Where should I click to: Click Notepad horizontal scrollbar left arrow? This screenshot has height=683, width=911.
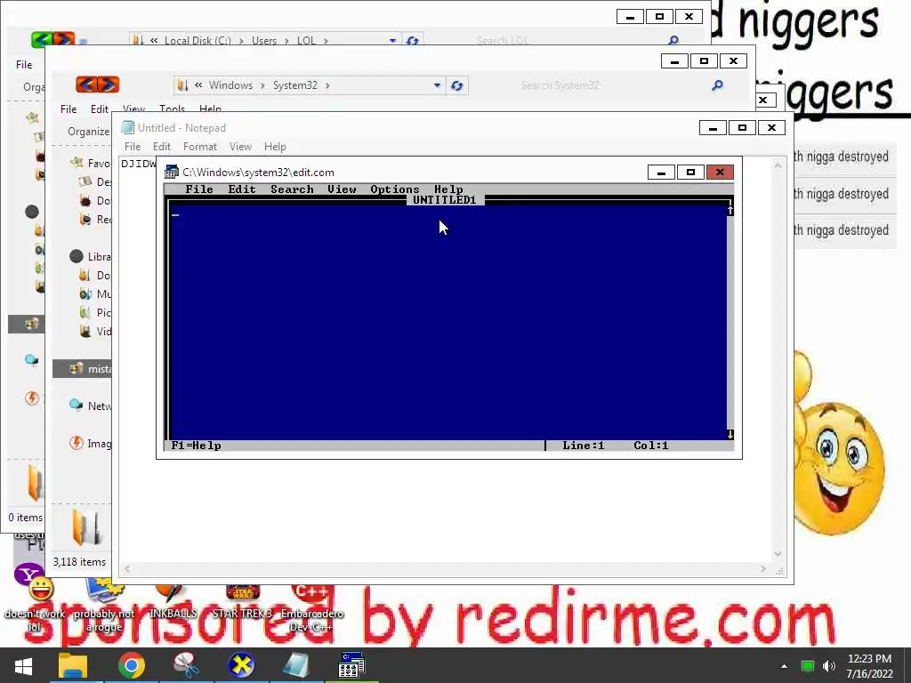[x=127, y=569]
